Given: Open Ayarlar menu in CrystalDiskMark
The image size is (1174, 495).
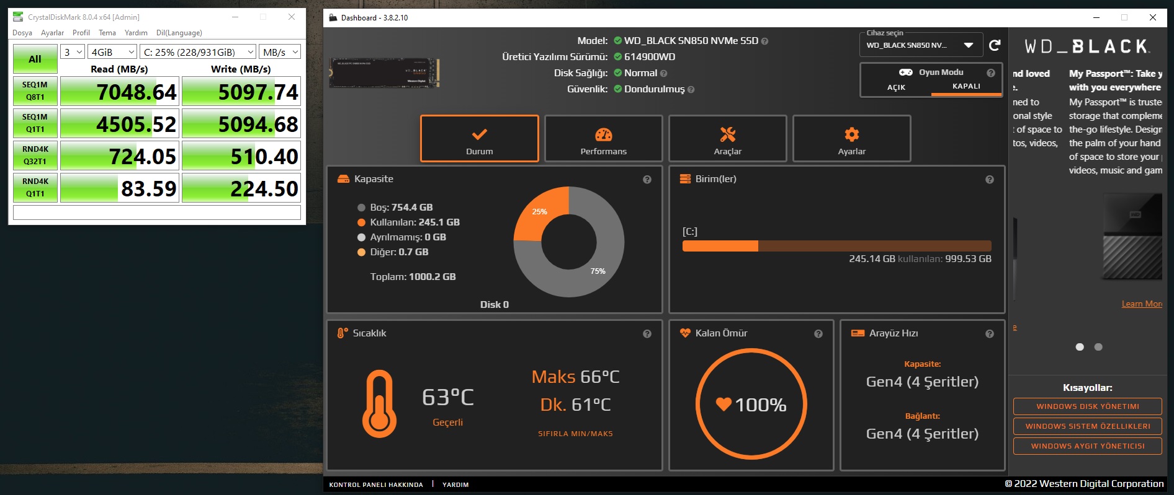Looking at the screenshot, I should click(52, 33).
